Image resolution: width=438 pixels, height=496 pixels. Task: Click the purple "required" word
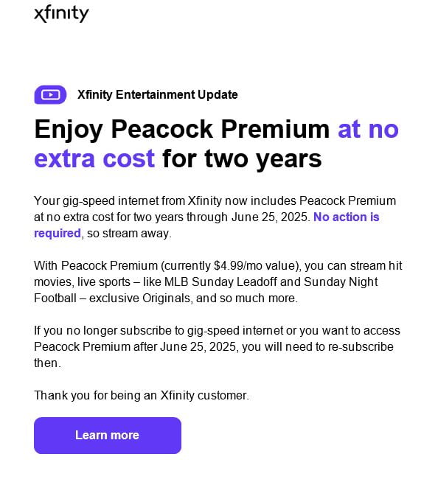point(58,234)
